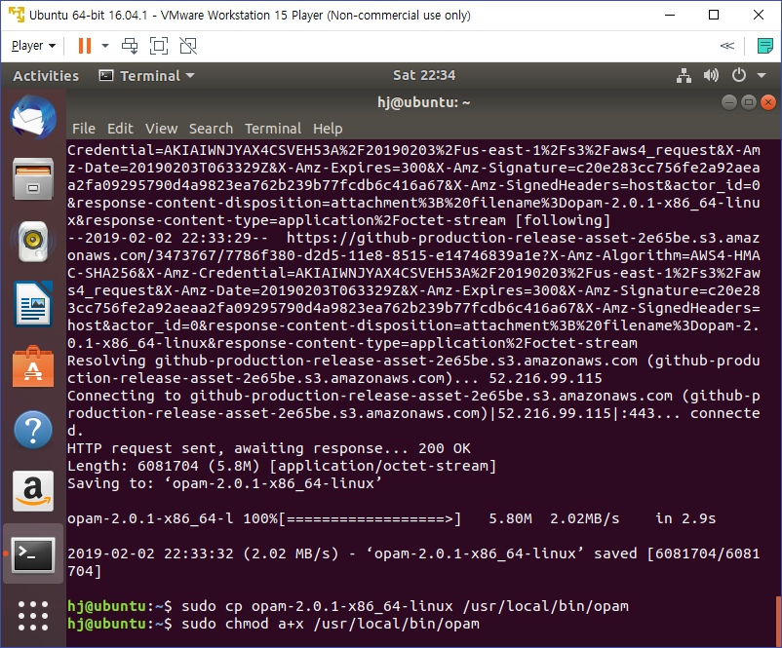782x648 pixels.
Task: Open the clock showing Sat 22:34
Action: click(424, 75)
